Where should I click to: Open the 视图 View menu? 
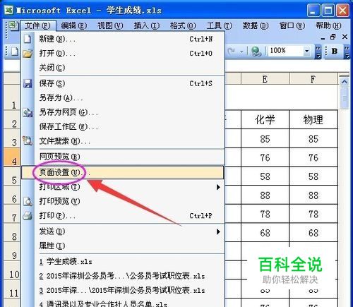click(x=110, y=25)
